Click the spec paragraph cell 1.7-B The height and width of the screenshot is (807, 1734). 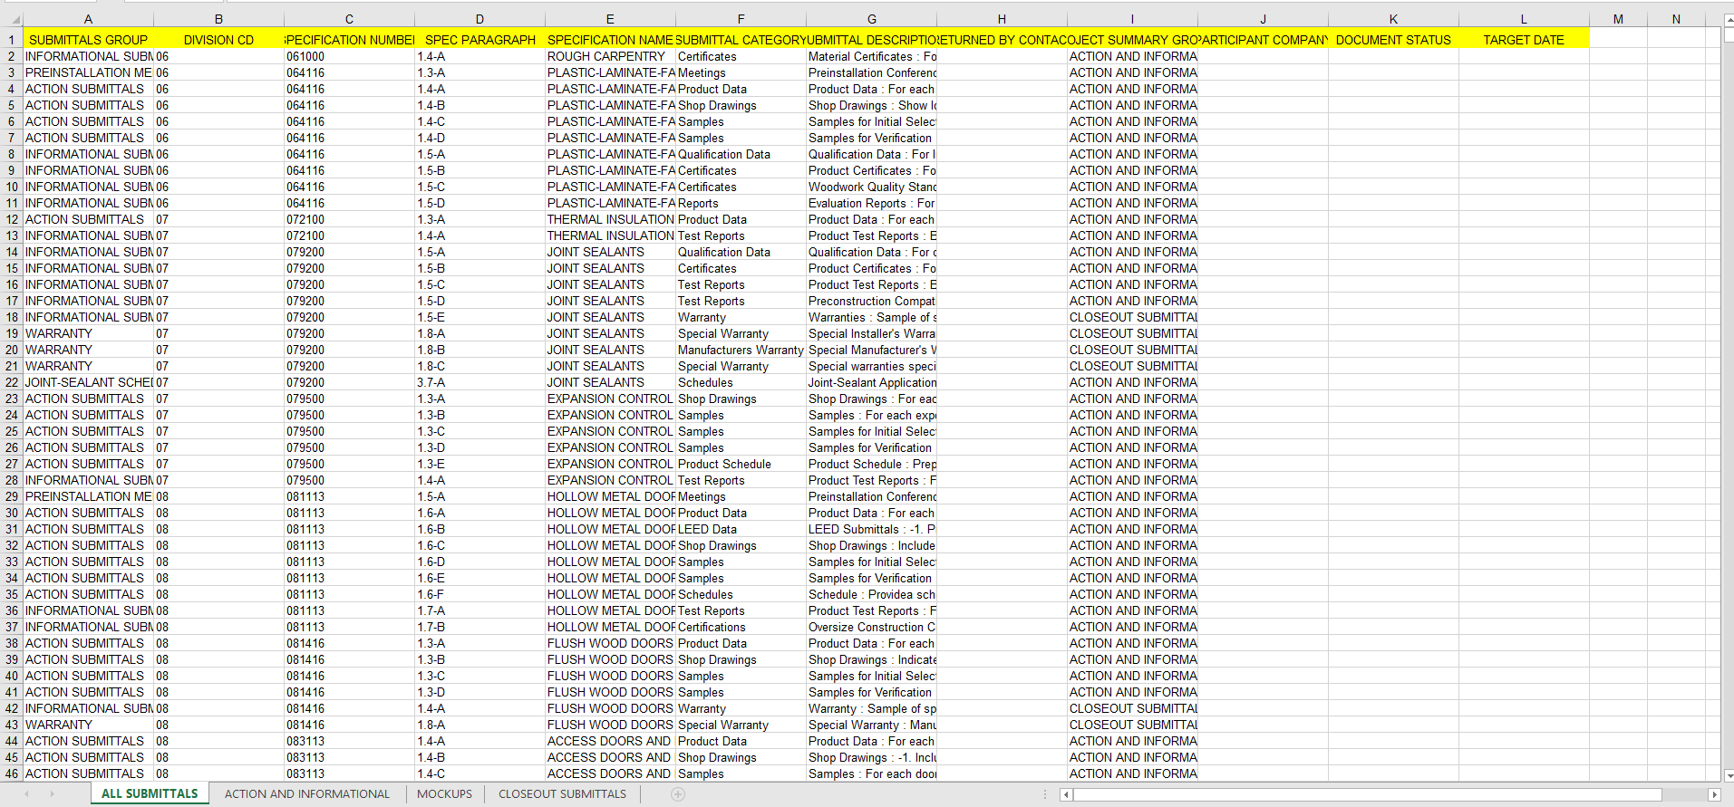pos(480,627)
